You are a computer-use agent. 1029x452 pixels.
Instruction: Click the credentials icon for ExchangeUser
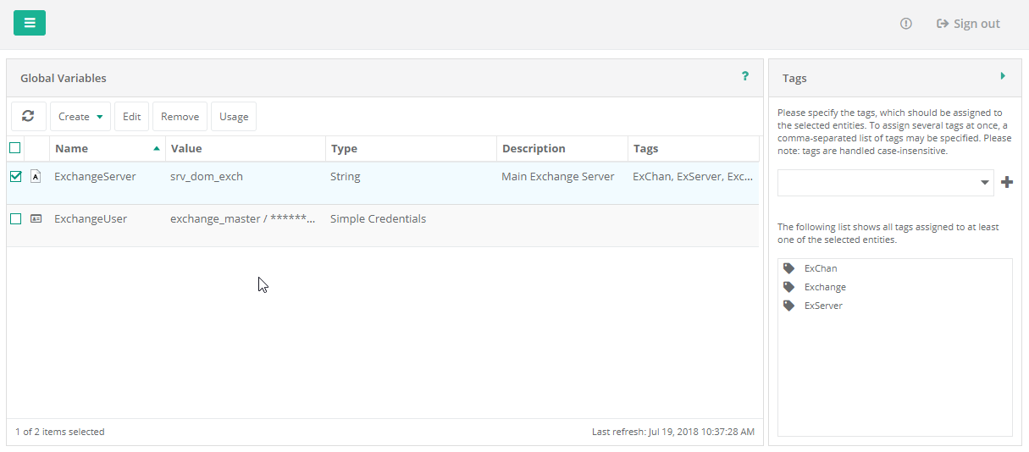(36, 218)
